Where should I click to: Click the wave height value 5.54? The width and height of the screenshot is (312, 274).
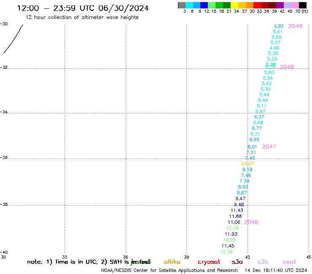pyautogui.click(x=268, y=78)
